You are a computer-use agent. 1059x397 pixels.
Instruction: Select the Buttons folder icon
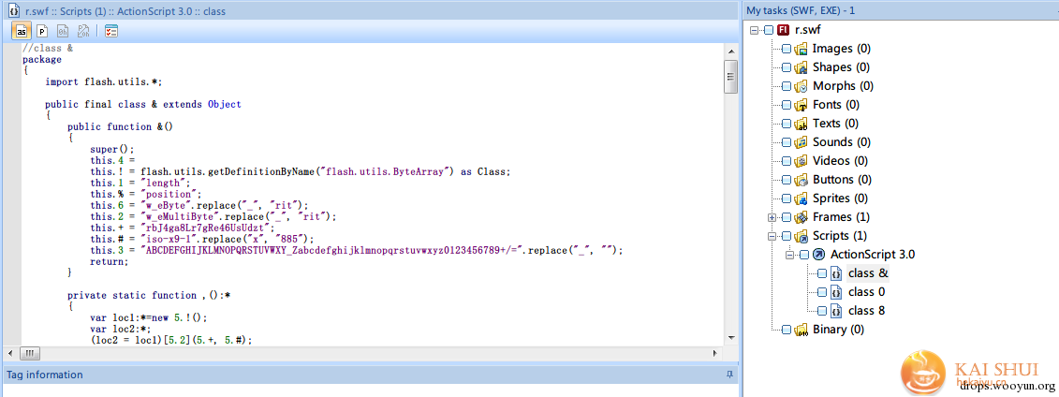click(801, 180)
